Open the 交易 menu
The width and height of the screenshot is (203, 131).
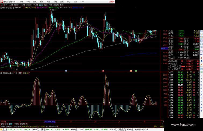(x=62, y=2)
